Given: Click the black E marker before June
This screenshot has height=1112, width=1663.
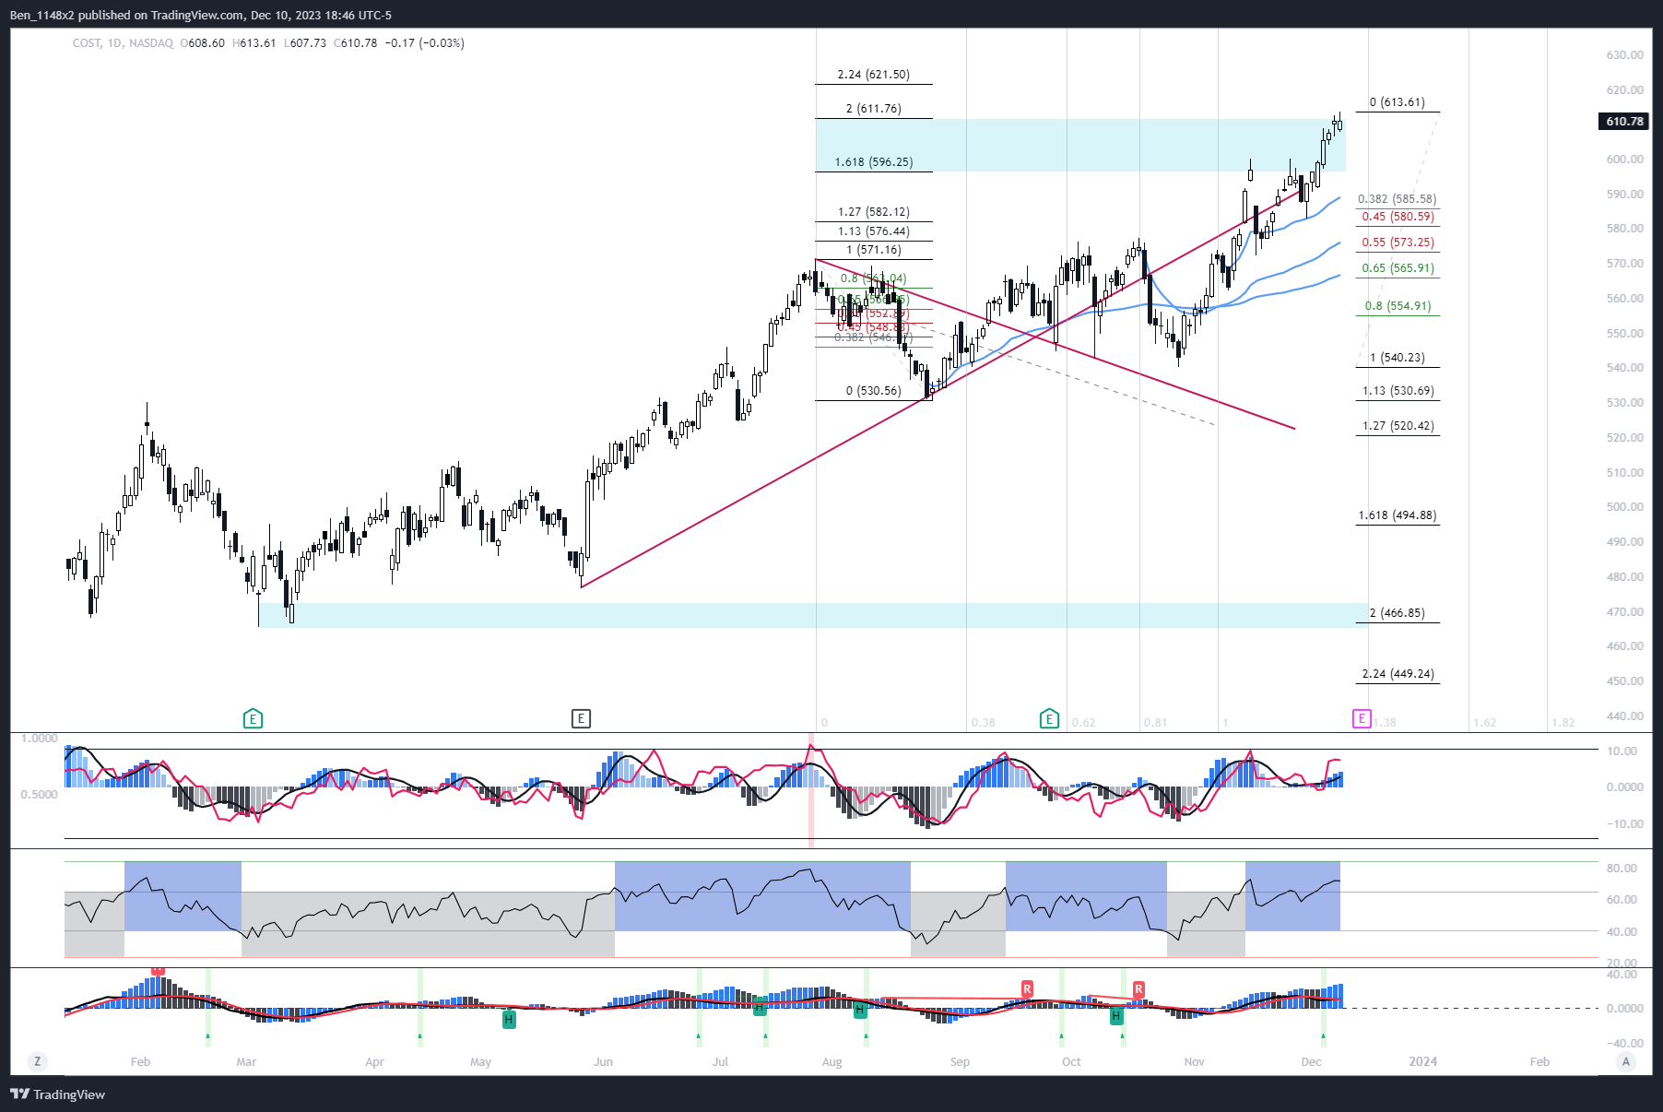Looking at the screenshot, I should click(581, 718).
